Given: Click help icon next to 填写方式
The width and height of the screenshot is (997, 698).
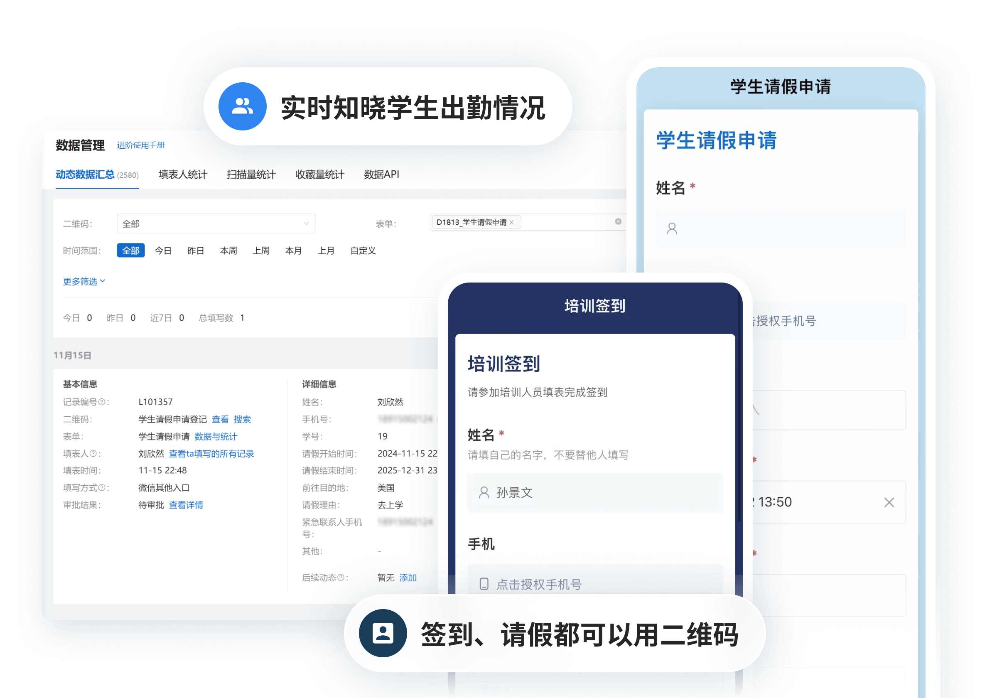Looking at the screenshot, I should pos(102,488).
